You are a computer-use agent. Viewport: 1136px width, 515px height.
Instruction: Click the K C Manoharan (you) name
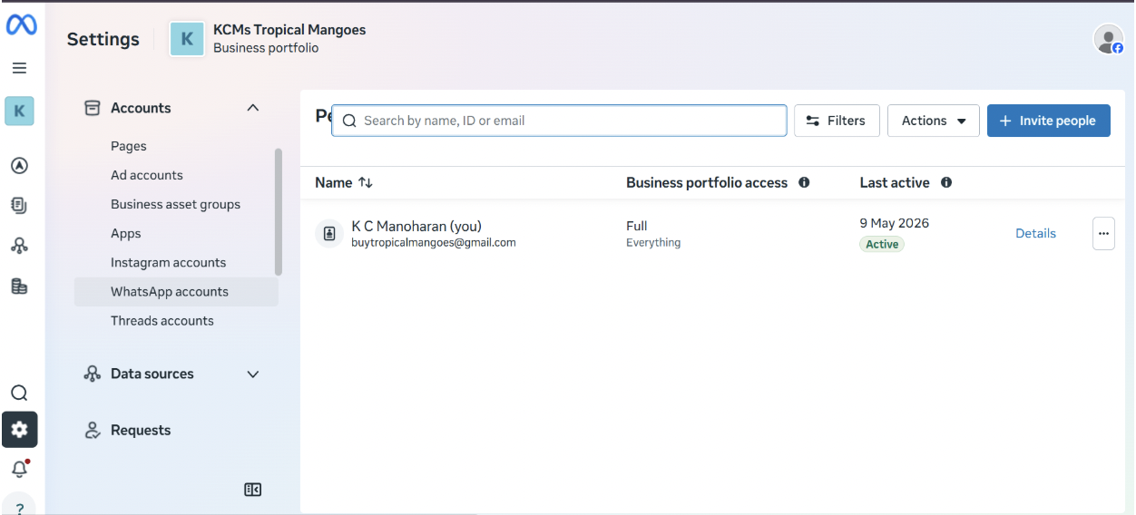coord(416,226)
